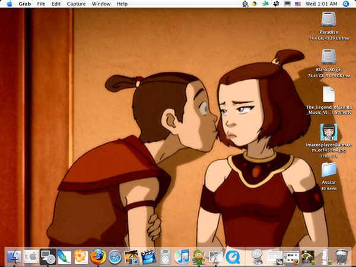The image size is (356, 267).
Task: Open the minimized Firefox window in dock
Action: point(291,258)
